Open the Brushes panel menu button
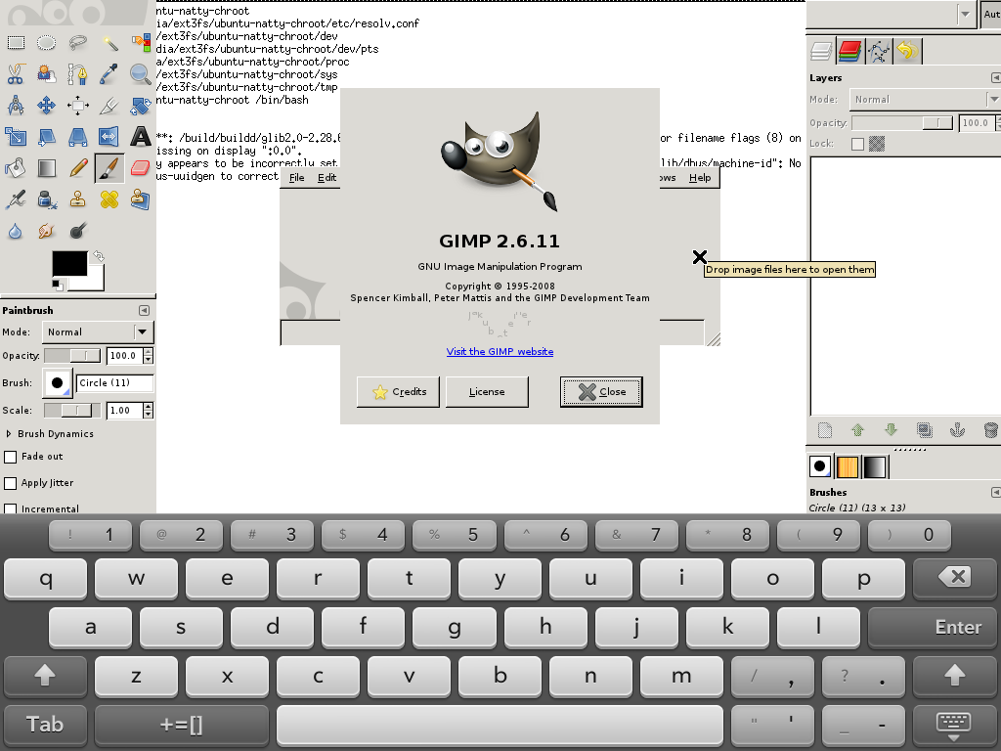 (x=995, y=493)
